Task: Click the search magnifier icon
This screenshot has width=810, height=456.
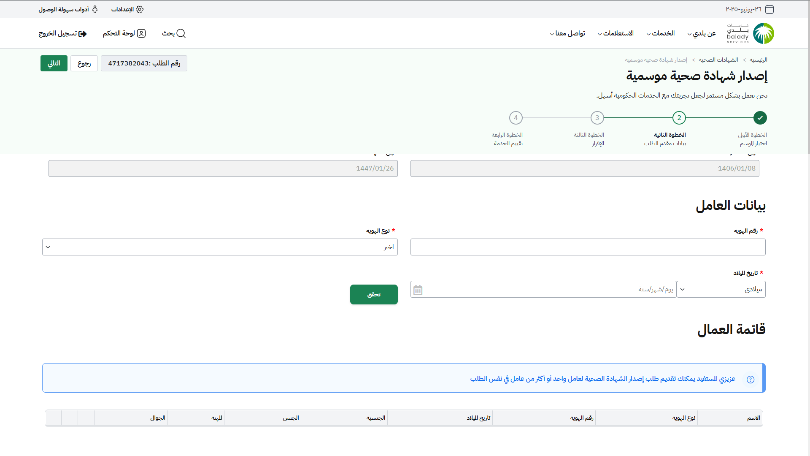Action: (x=181, y=33)
